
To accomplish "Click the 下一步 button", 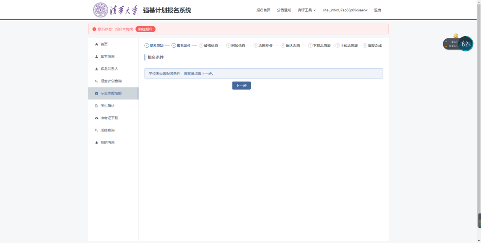I will coord(241,86).
